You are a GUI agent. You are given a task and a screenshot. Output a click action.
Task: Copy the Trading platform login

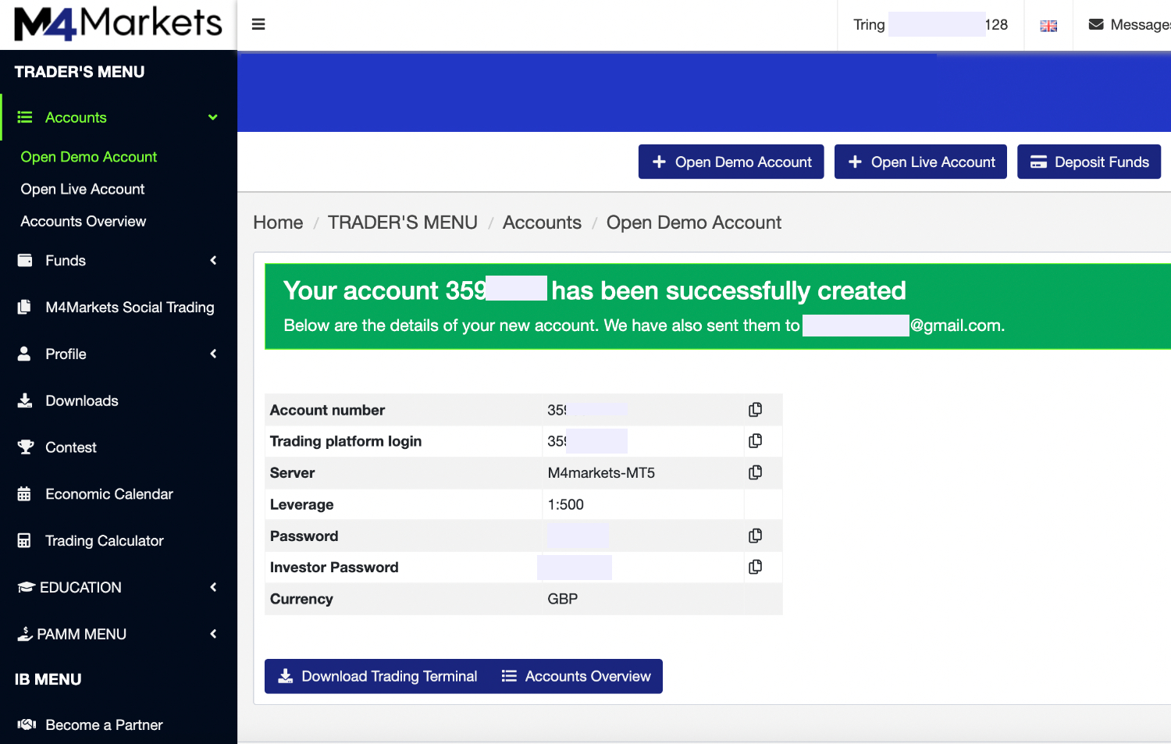click(755, 440)
